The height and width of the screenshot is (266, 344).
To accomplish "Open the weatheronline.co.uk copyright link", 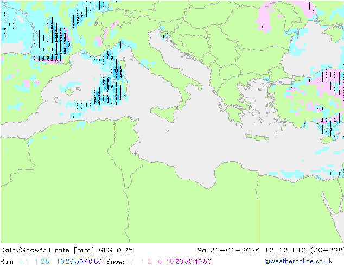I will (298, 261).
